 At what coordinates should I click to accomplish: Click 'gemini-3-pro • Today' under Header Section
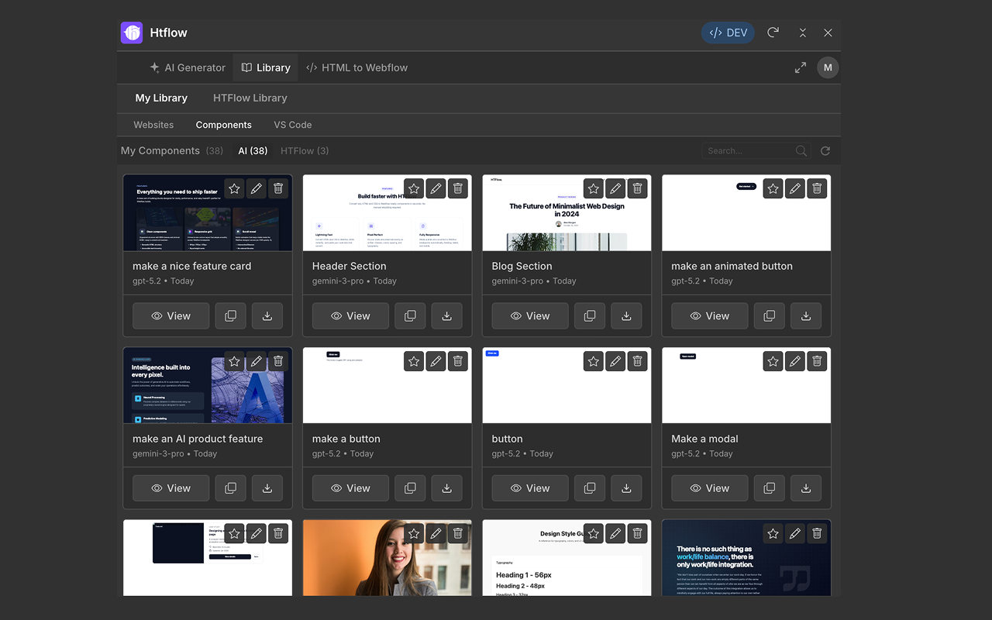354,281
